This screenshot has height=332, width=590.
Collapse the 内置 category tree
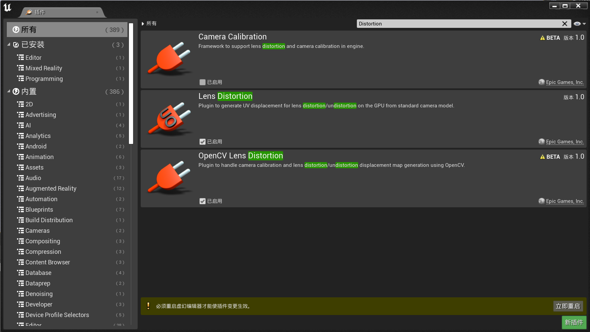coord(9,91)
